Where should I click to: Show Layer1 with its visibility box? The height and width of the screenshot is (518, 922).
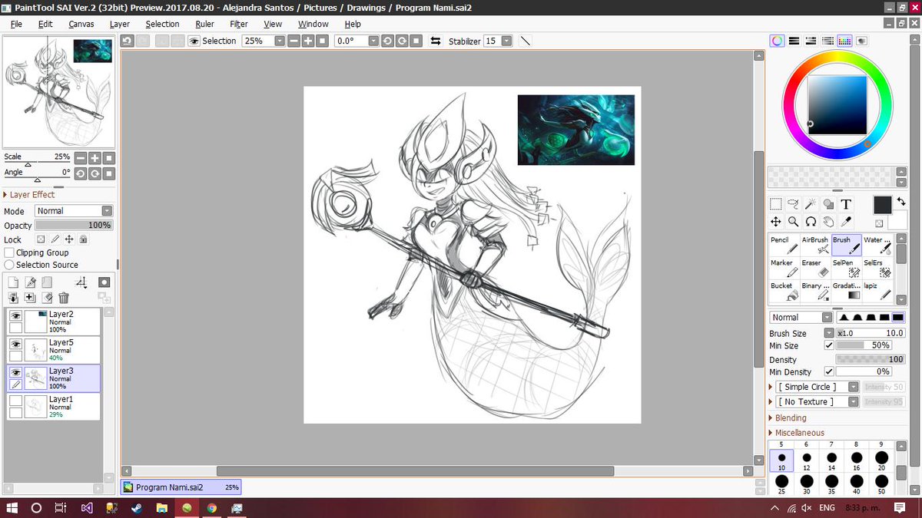[x=15, y=401]
